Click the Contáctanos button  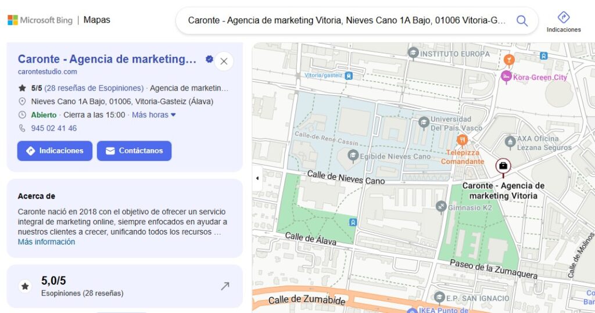pos(134,150)
